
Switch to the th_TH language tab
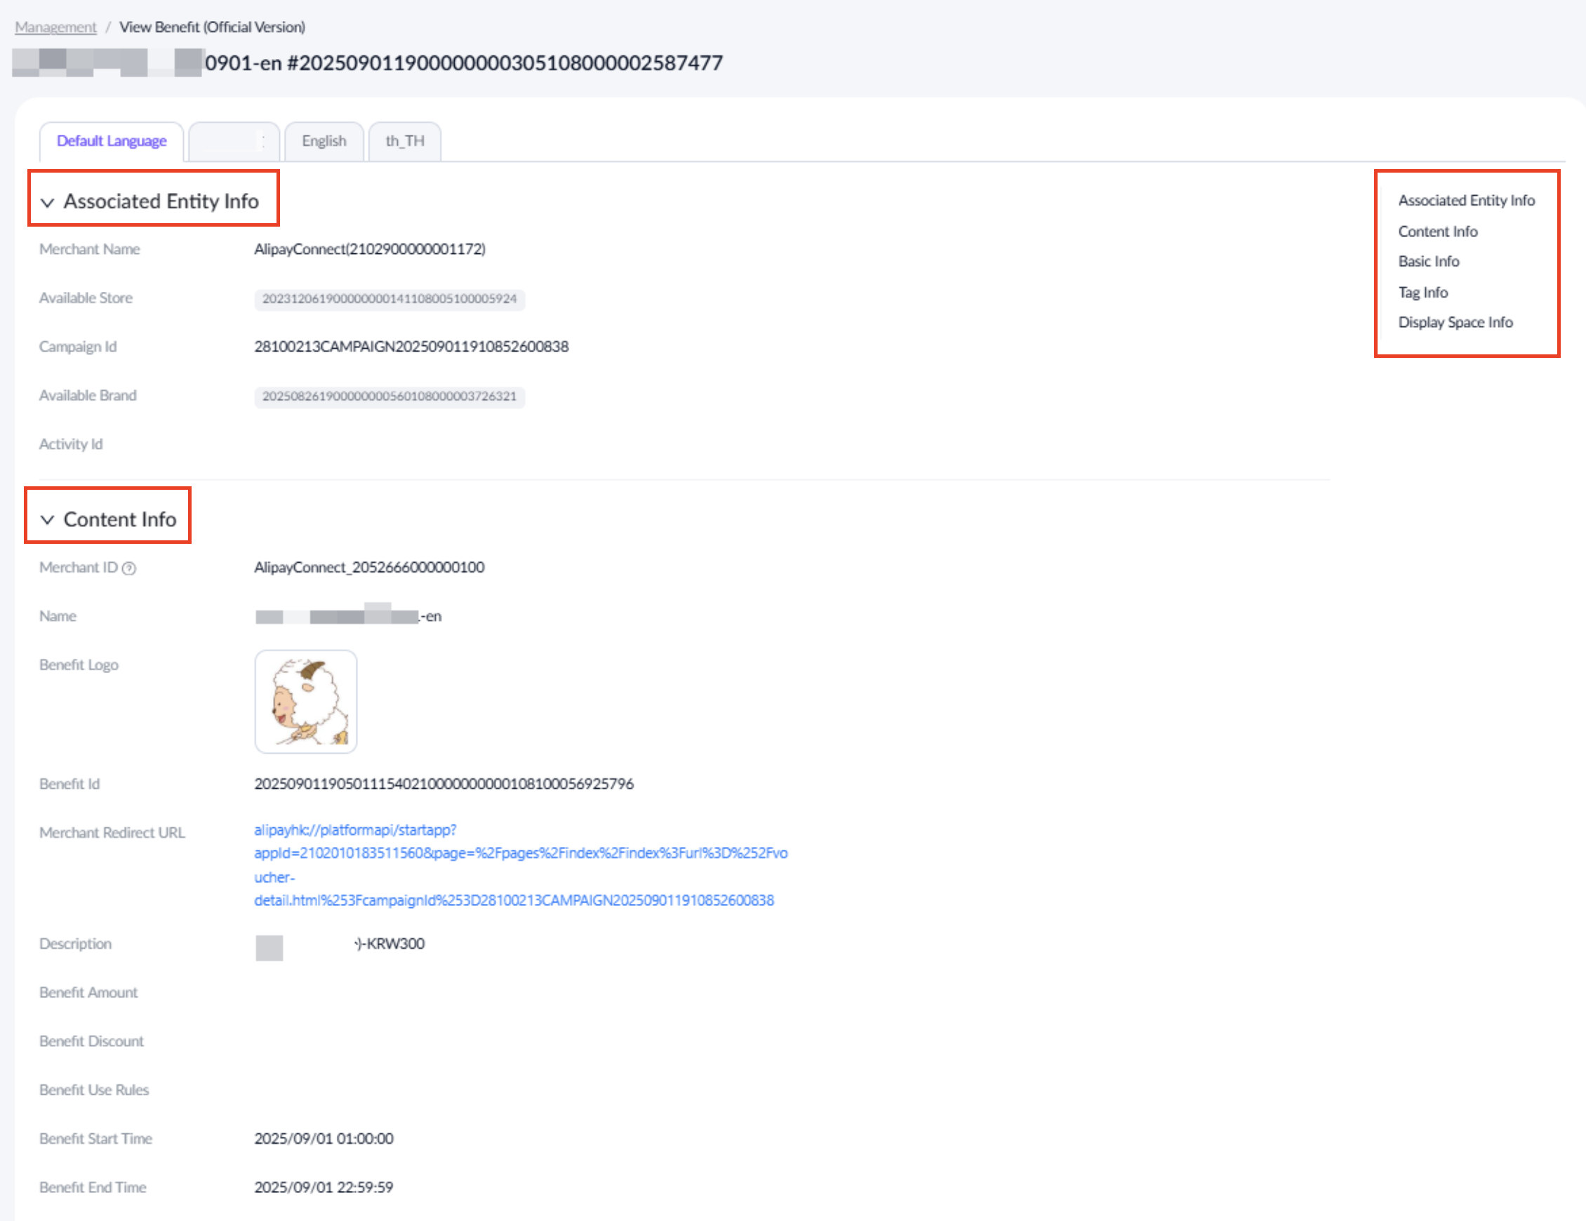tap(404, 141)
